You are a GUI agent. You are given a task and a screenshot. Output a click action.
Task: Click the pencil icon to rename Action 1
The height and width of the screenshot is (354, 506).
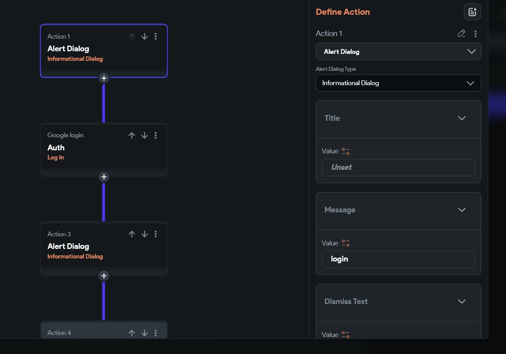coord(461,33)
